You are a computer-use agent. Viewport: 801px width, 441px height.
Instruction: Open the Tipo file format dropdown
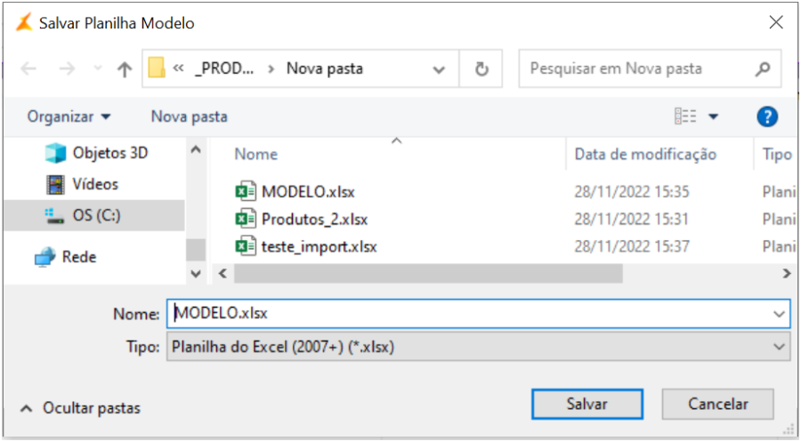(780, 347)
